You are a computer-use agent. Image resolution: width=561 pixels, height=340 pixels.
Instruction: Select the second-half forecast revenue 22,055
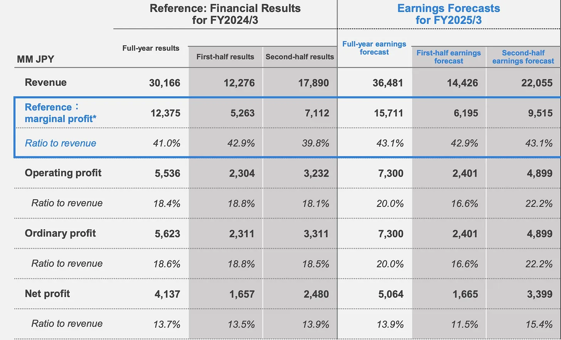[537, 83]
